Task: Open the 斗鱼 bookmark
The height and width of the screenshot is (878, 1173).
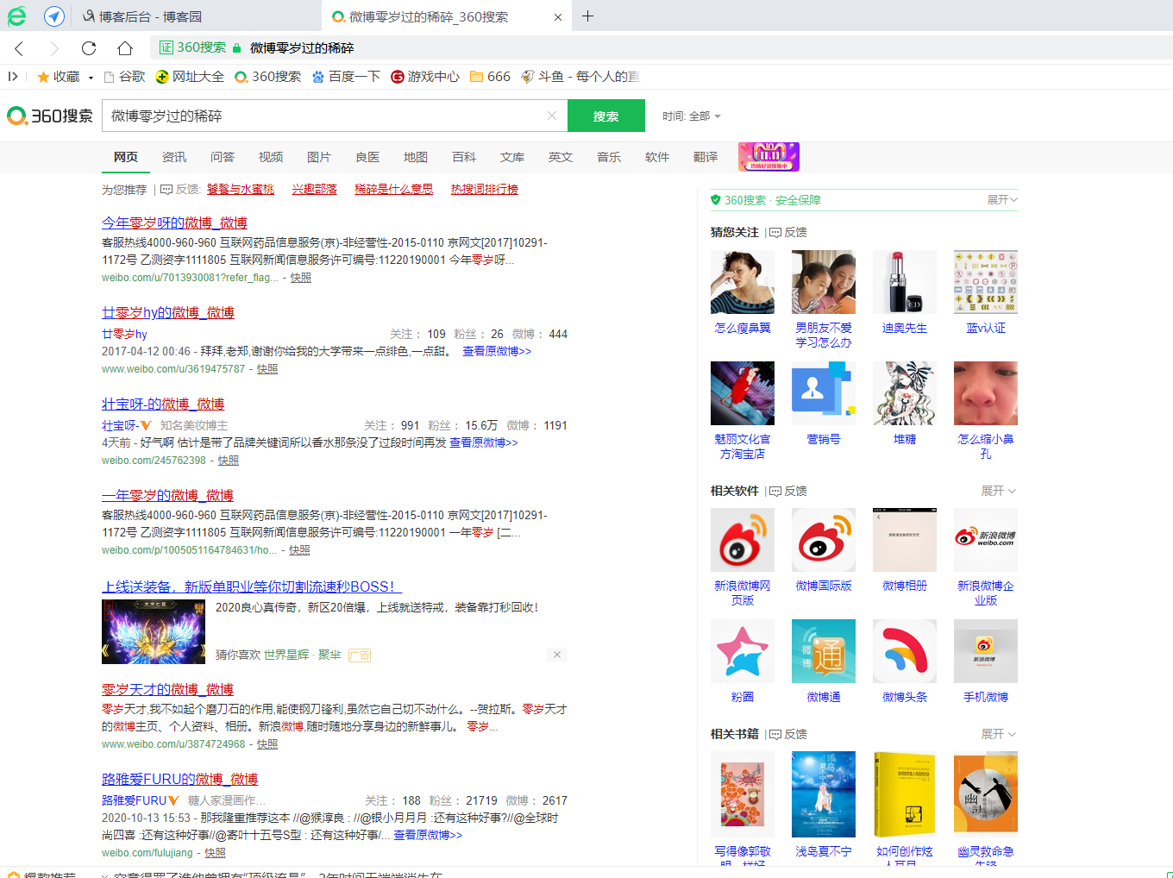Action: [x=580, y=77]
